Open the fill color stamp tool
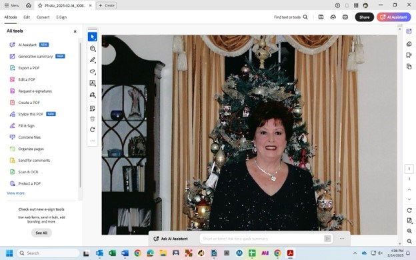Image resolution: width=416 pixels, height=260 pixels. pos(92,95)
